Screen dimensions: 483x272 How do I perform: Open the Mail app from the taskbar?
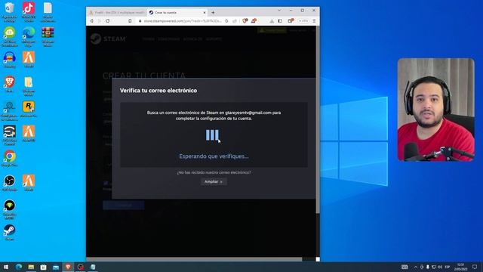click(56, 267)
